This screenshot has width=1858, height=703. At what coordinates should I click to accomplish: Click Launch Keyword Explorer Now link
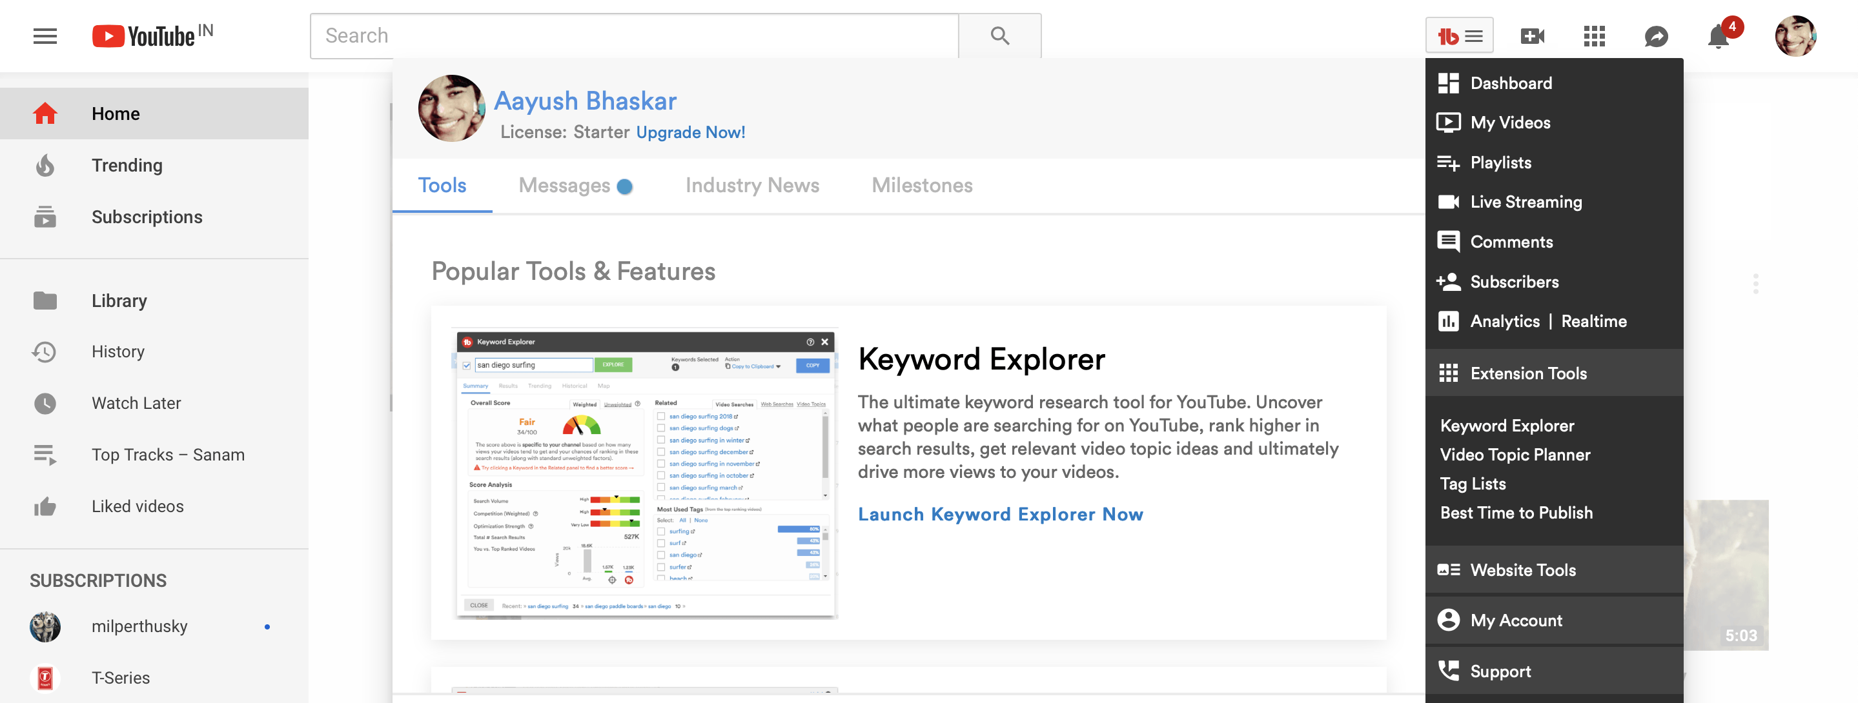(x=1001, y=514)
